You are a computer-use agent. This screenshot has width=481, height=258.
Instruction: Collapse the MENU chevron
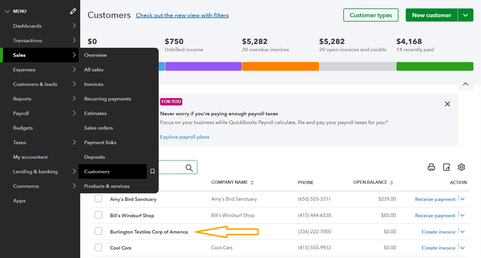pos(7,11)
